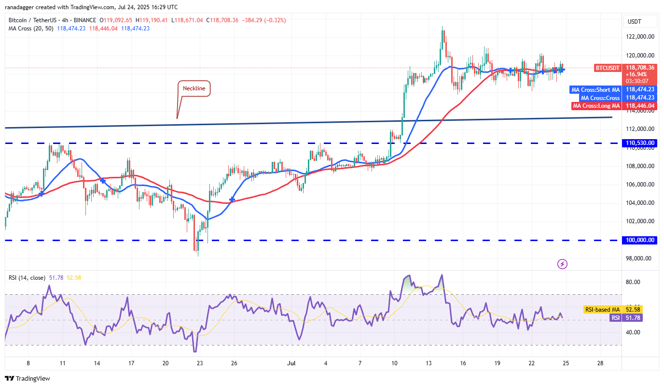Click the MA cross marker near June 14
This screenshot has width=664, height=387.
point(103,180)
